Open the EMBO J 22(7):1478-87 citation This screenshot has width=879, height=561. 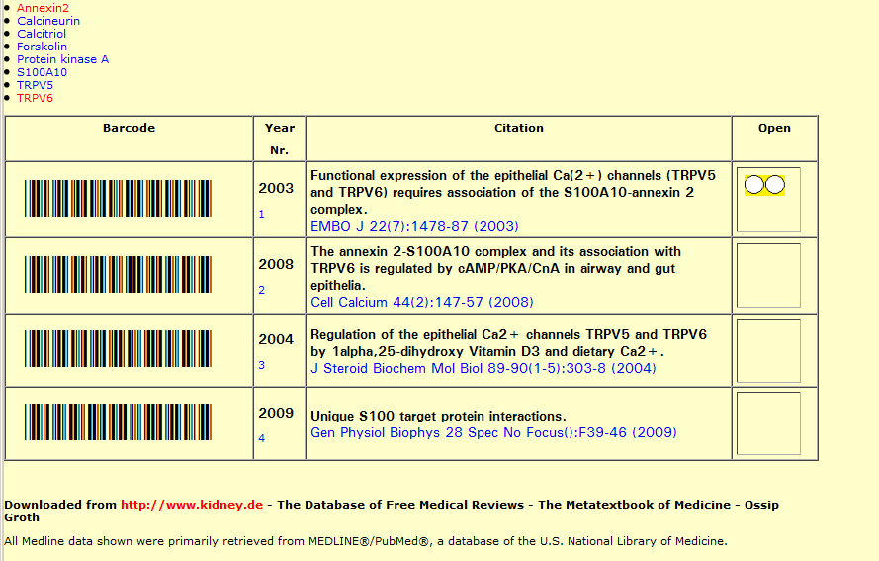click(415, 226)
